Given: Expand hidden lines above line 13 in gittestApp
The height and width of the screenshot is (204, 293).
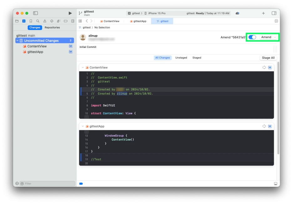Looking at the screenshot, I should [x=86, y=132].
